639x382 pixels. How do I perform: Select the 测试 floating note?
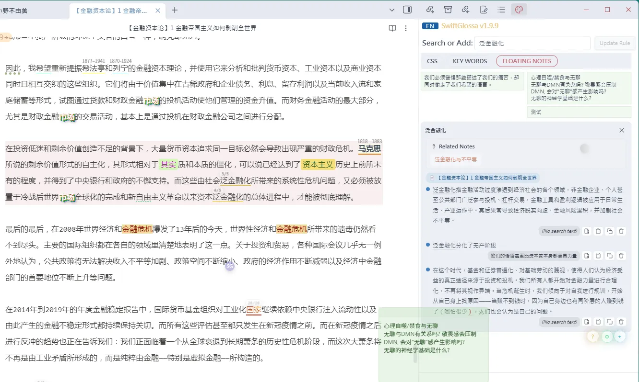pyautogui.click(x=579, y=112)
